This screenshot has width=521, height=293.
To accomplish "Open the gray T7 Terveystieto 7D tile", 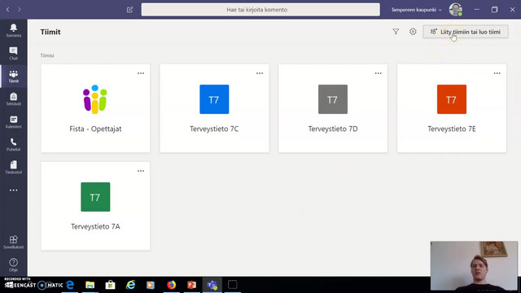I will coord(333,99).
